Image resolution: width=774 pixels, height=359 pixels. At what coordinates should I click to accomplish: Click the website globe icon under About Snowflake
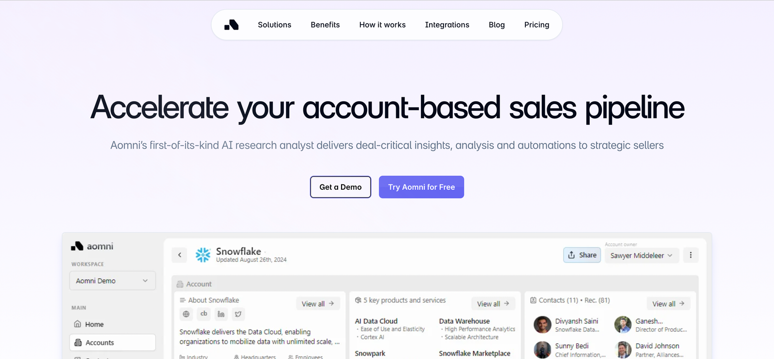pos(186,314)
